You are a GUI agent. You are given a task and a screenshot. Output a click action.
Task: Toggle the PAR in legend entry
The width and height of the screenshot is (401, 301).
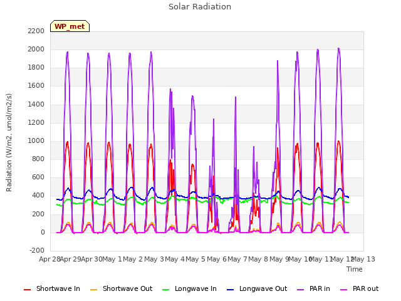tap(313, 288)
